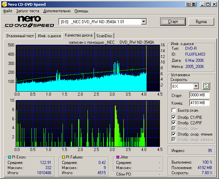This screenshot has width=219, height=179.
Task: Open the Файл menu
Action: coord(8,11)
